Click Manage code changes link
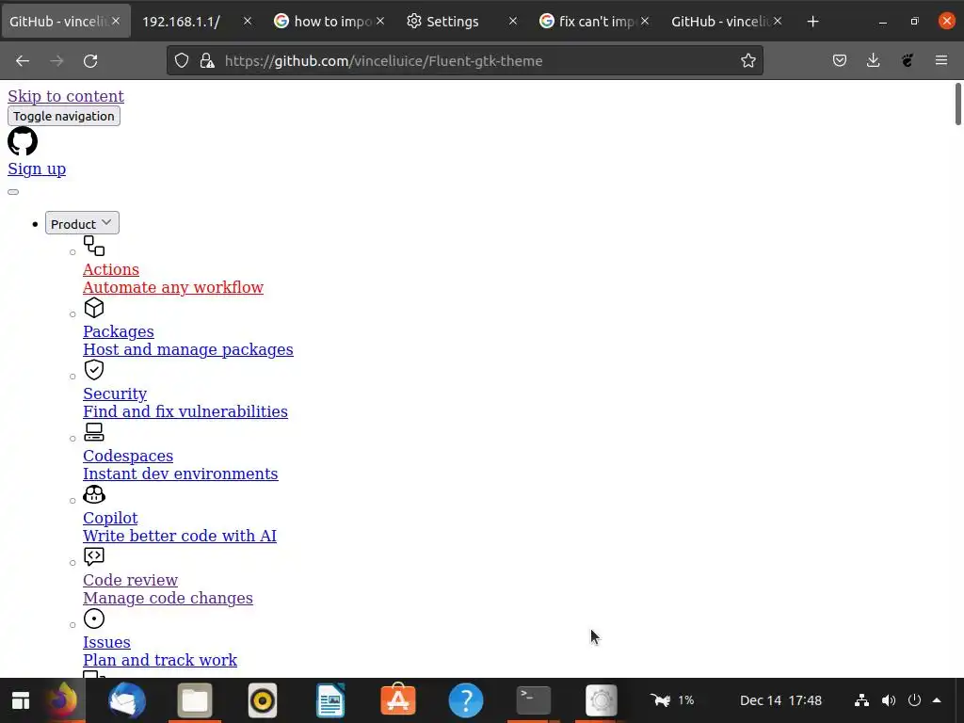 [x=168, y=598]
